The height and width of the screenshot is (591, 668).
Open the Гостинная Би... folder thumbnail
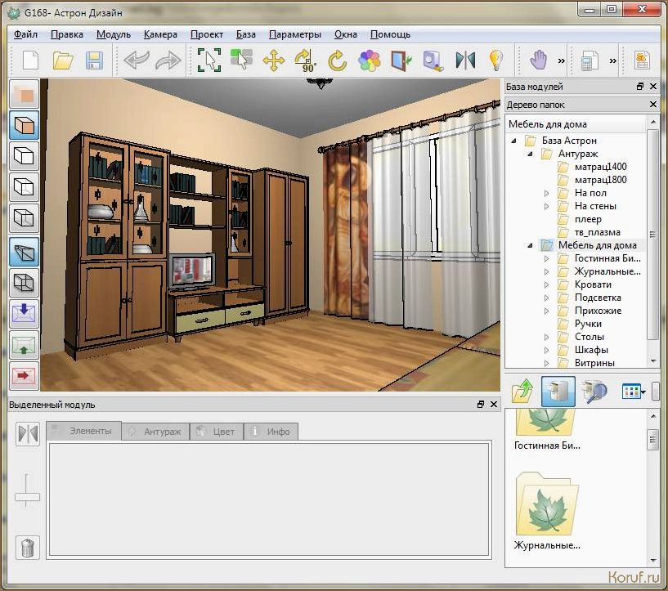pyautogui.click(x=547, y=430)
